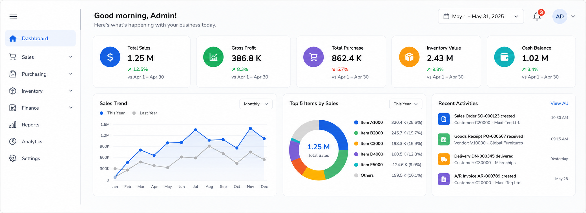Click the Finance ledger icon in sidebar
The width and height of the screenshot is (586, 213).
tap(13, 108)
